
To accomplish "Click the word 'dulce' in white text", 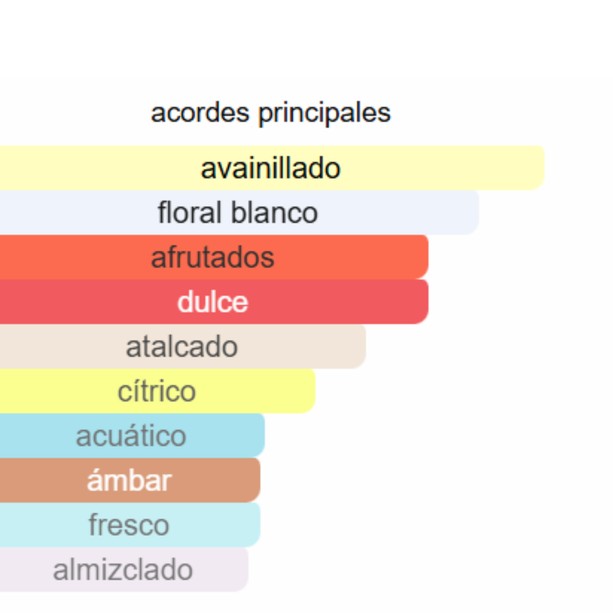I will pyautogui.click(x=213, y=302).
